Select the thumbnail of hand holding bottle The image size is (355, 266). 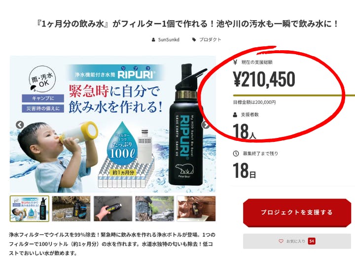coord(113,208)
